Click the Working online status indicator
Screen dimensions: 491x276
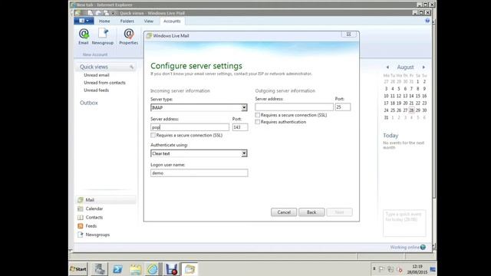tap(407, 247)
